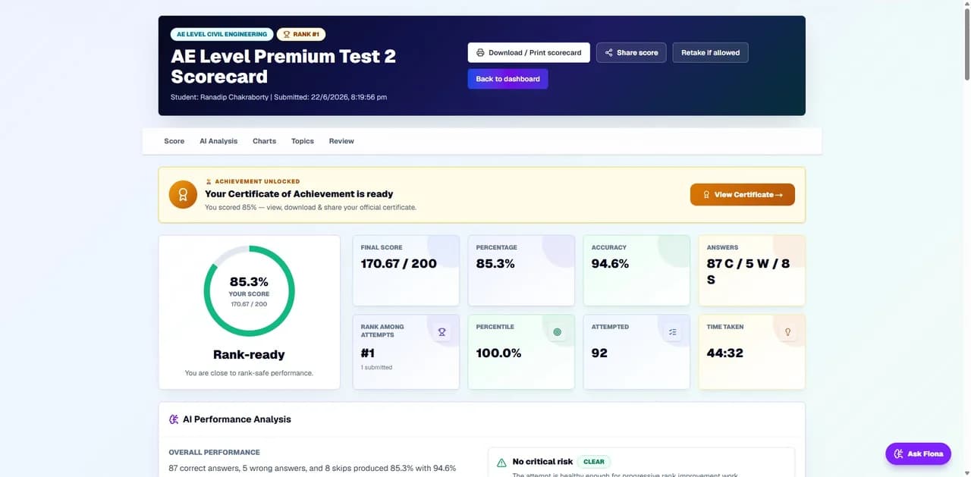971x477 pixels.
Task: Click the rank value #1
Action: coord(368,353)
